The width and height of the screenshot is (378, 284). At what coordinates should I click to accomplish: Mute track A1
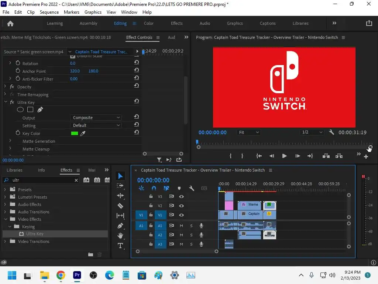[181, 226]
